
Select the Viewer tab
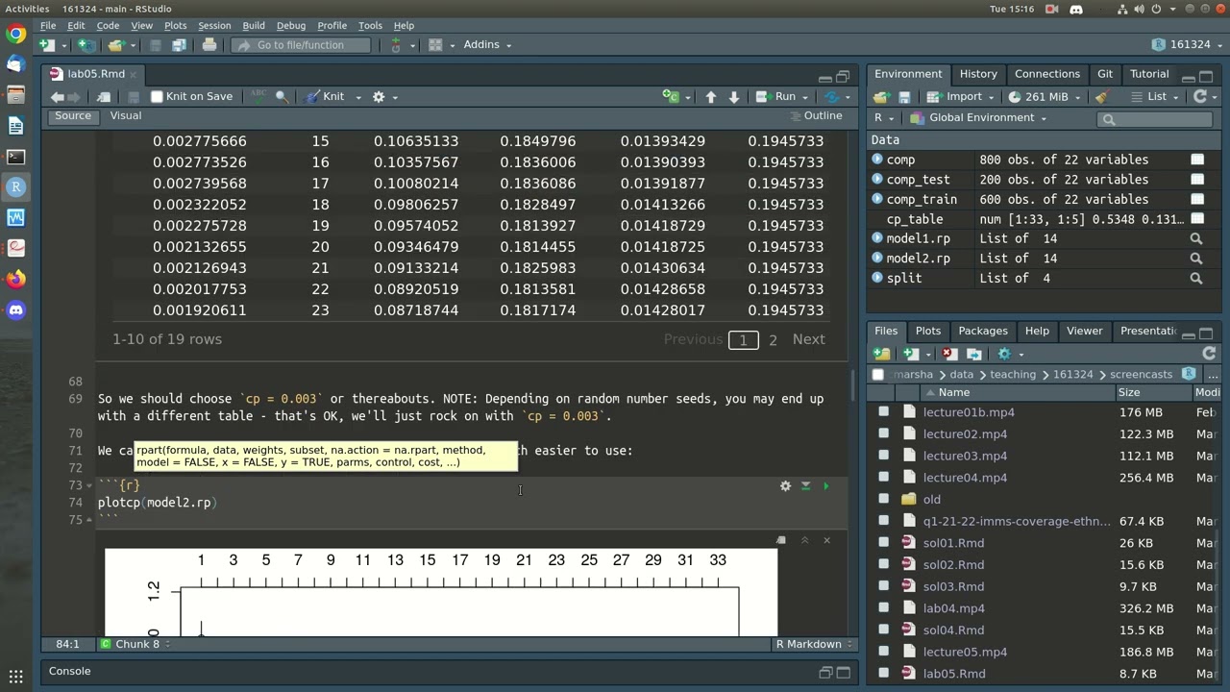click(1084, 331)
